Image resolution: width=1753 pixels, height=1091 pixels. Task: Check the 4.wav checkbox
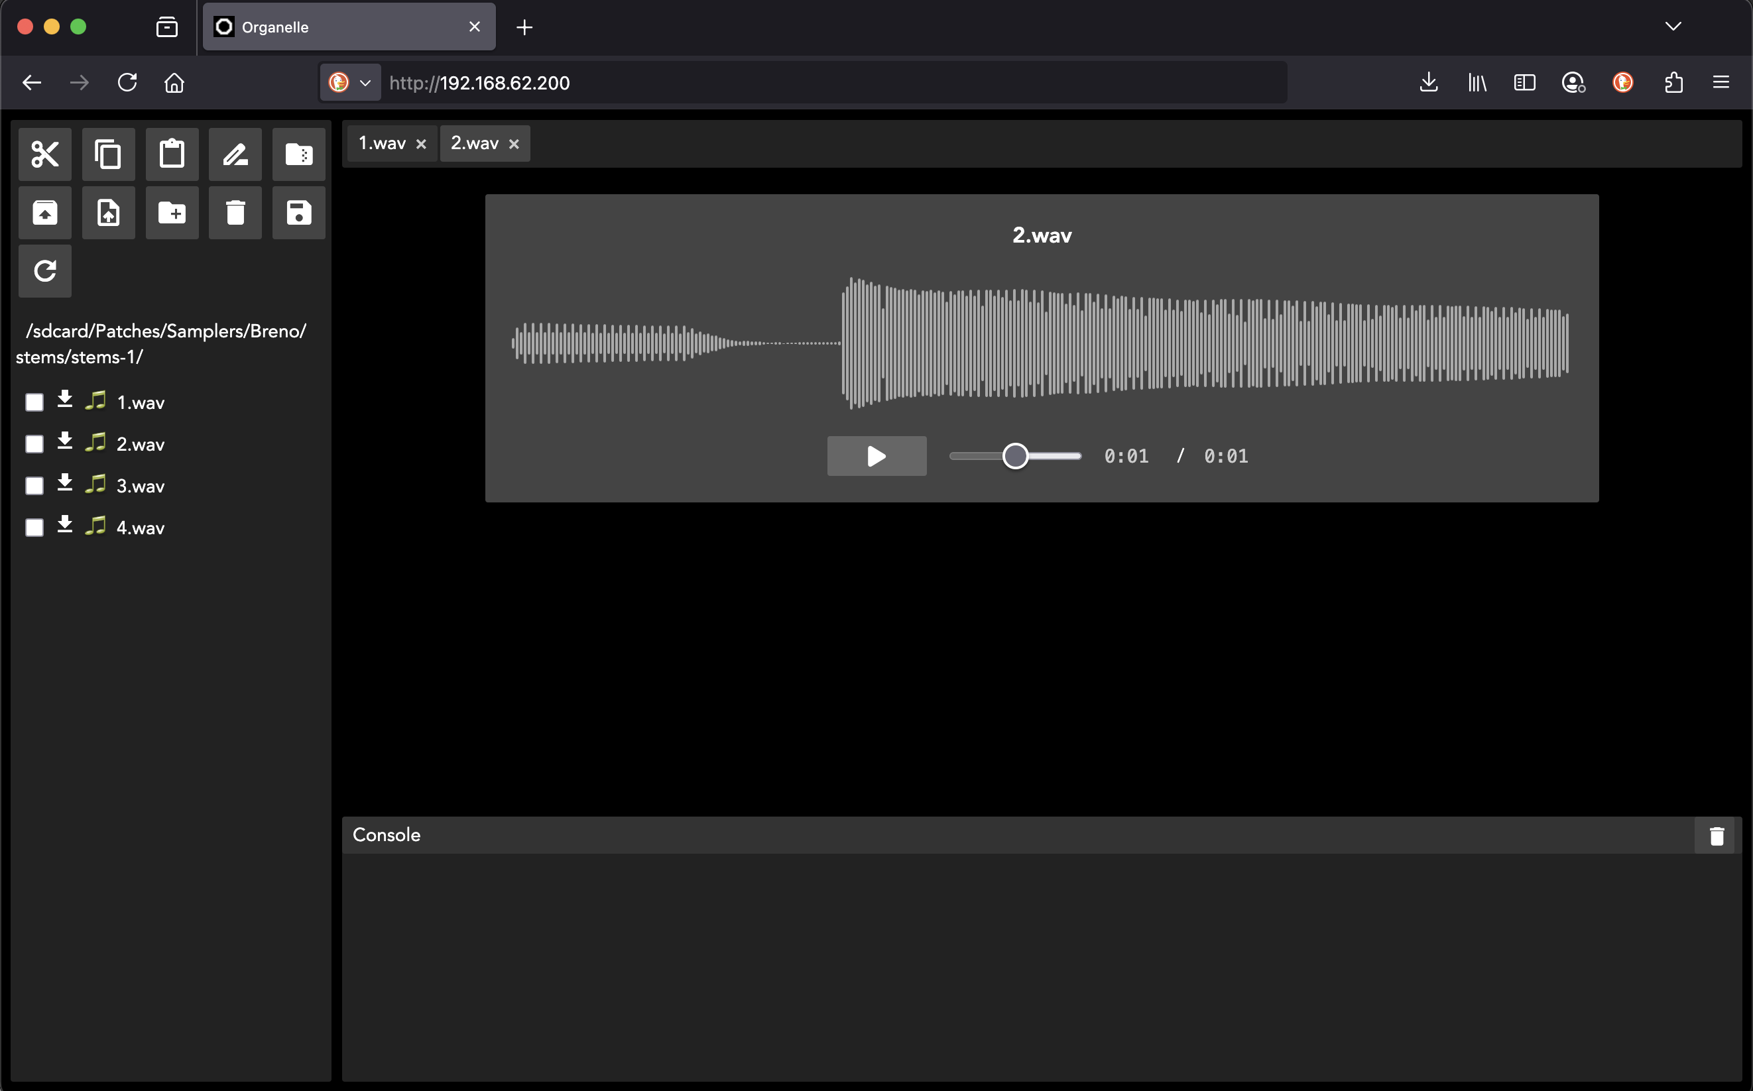[x=34, y=528]
